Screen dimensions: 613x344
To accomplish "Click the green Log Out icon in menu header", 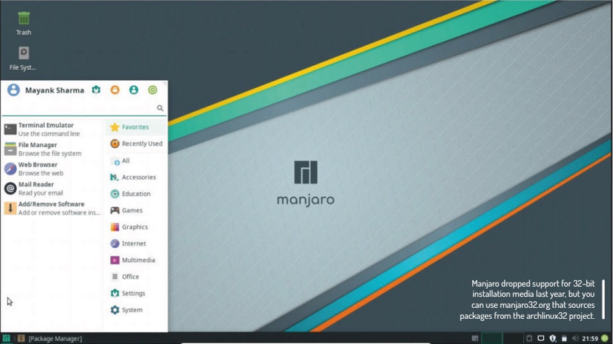I will tap(152, 90).
